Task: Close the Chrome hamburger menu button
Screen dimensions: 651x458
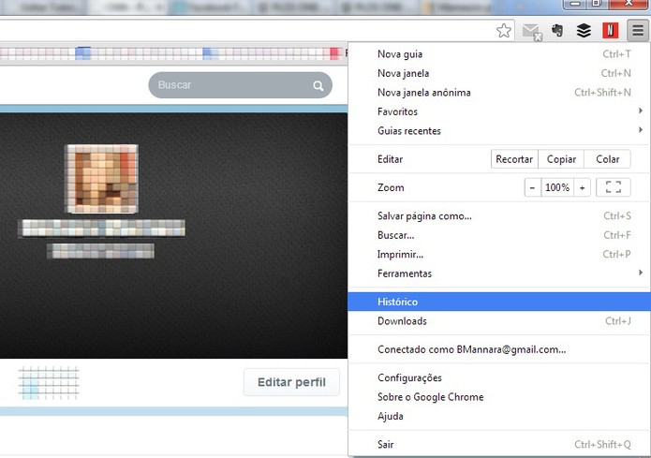Action: [638, 30]
